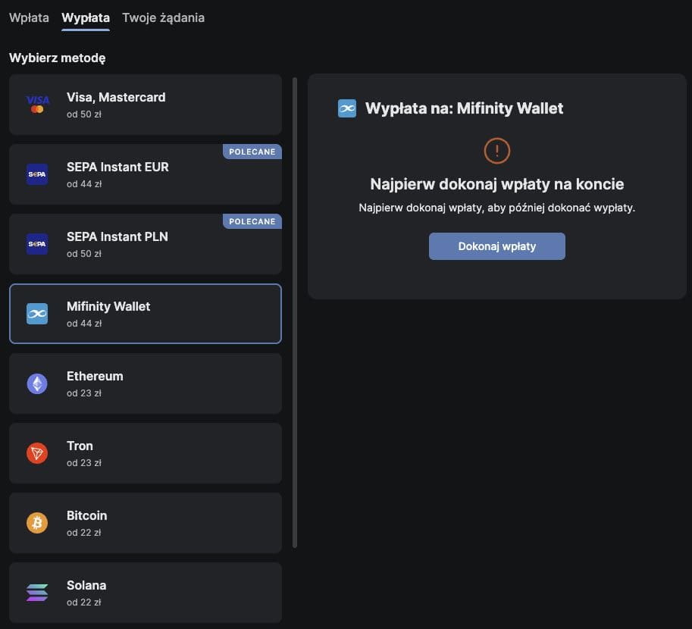692x629 pixels.
Task: Open the Twoje żądania tab
Action: click(x=163, y=17)
